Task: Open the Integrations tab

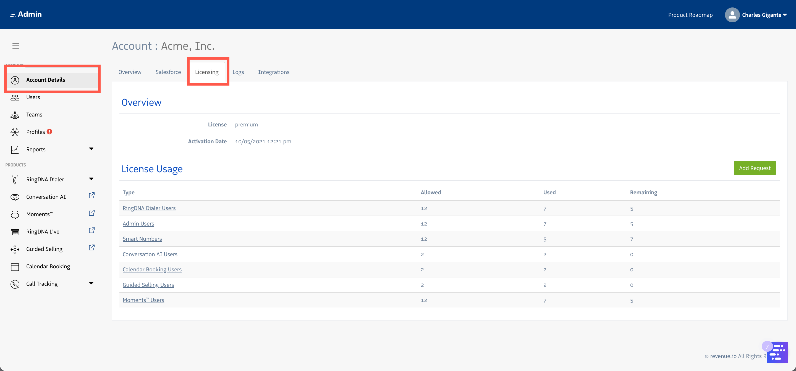Action: [x=273, y=72]
